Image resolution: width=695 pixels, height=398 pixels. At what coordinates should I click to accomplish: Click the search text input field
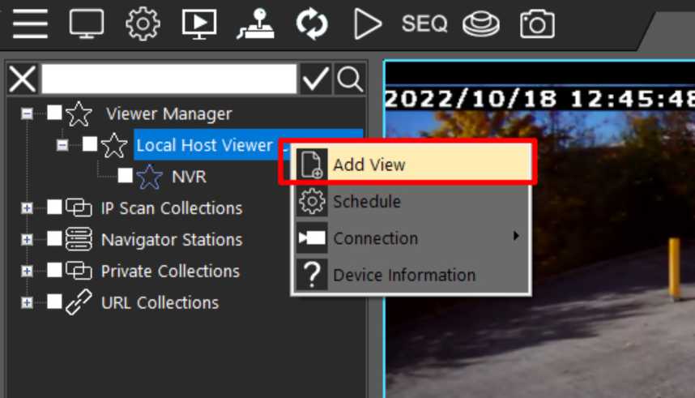pos(168,79)
